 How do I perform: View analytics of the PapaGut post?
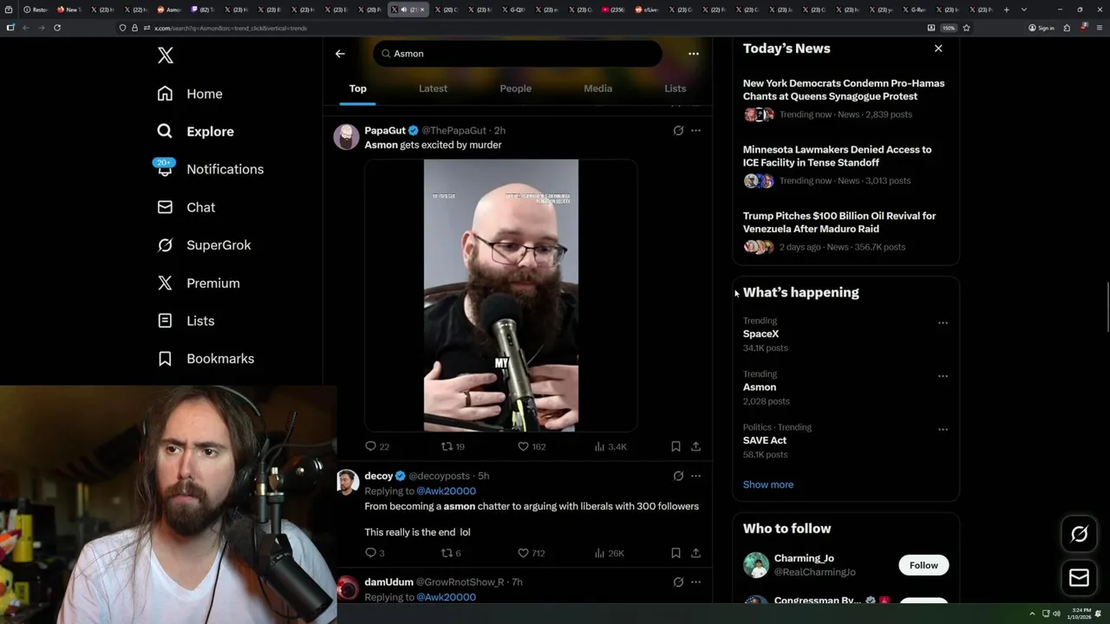coord(610,446)
